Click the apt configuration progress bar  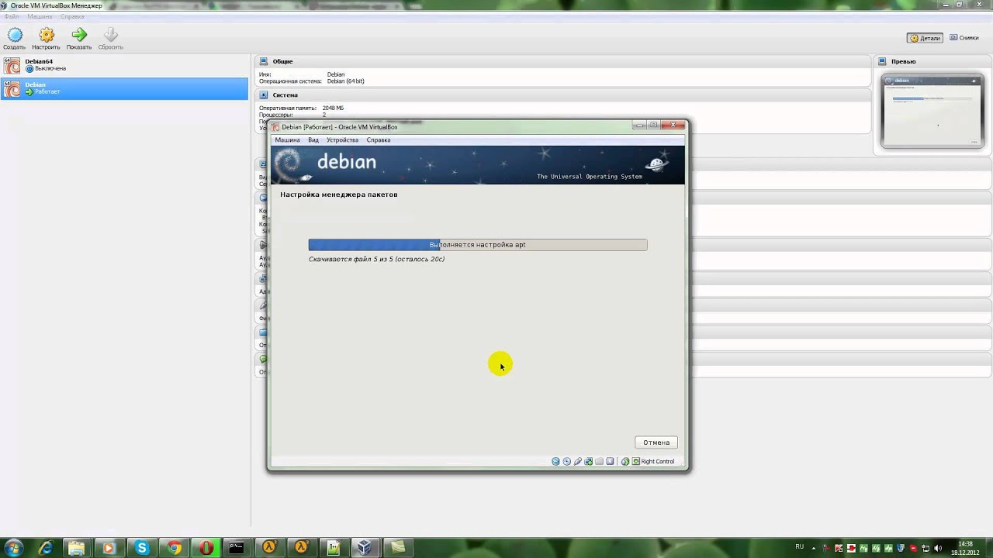(478, 245)
